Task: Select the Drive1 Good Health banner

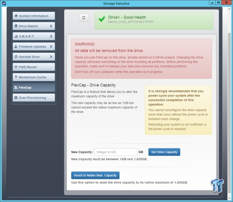Action: (154, 21)
